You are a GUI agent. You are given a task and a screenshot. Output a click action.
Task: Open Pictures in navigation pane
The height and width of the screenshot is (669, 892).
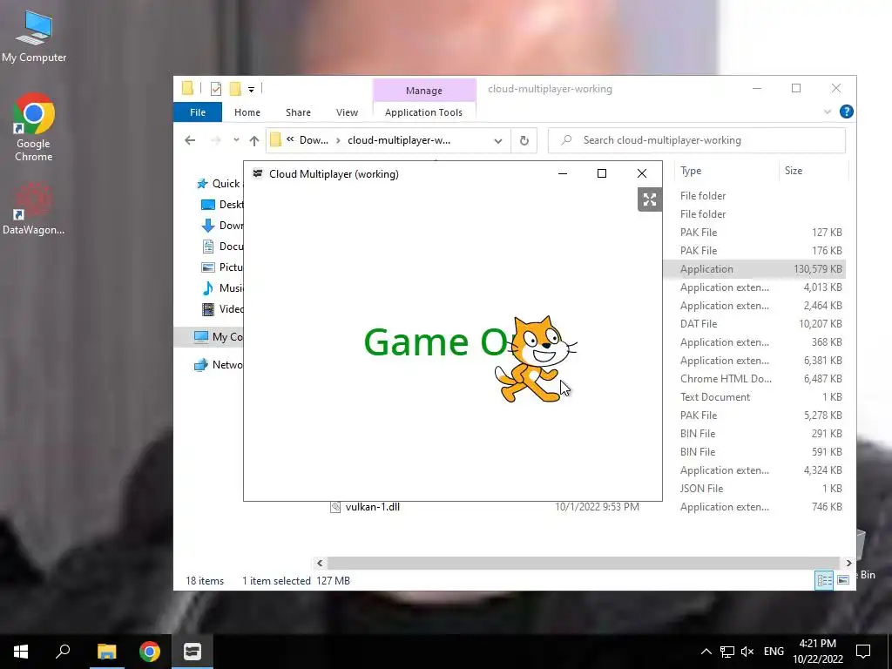222,267
